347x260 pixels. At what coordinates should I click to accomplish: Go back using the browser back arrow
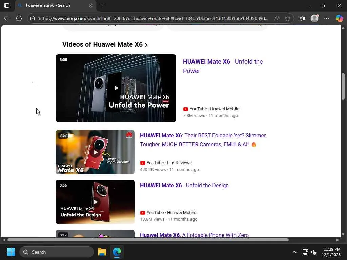pos(7,18)
